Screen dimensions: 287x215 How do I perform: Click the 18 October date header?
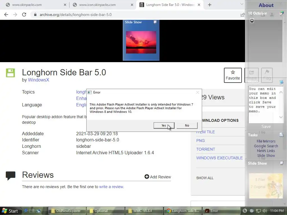pyautogui.click(x=257, y=13)
